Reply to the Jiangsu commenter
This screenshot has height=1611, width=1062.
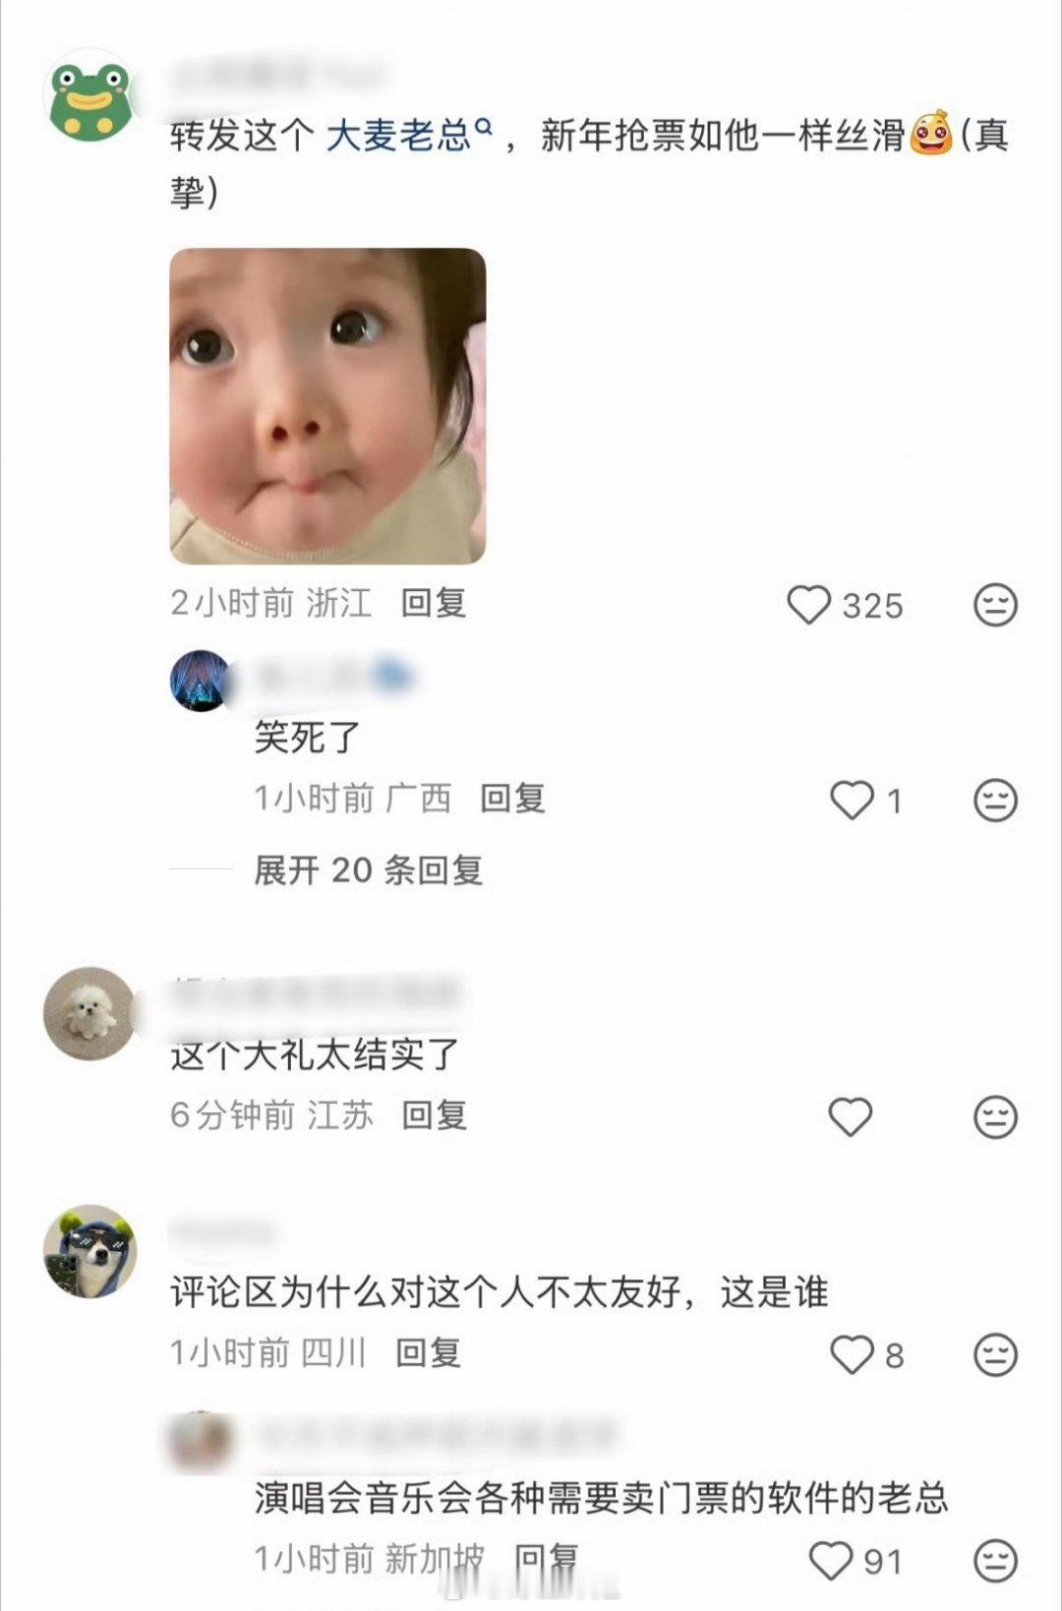coord(434,1115)
